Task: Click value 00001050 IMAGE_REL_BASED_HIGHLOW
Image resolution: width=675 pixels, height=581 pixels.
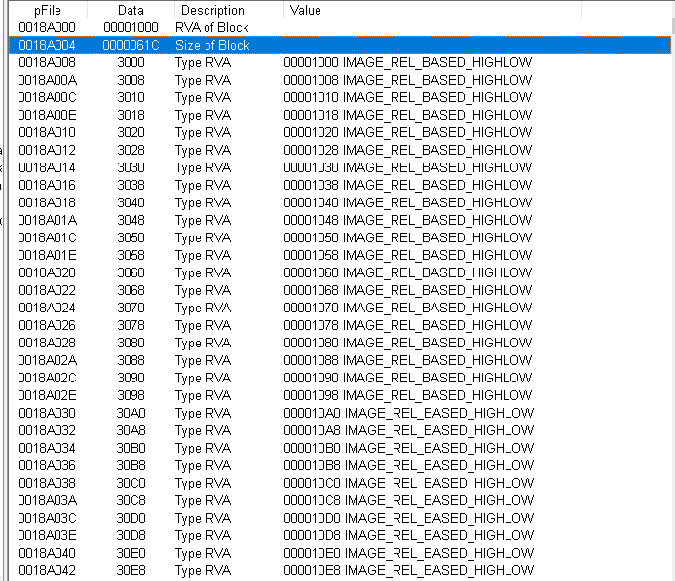Action: point(408,237)
